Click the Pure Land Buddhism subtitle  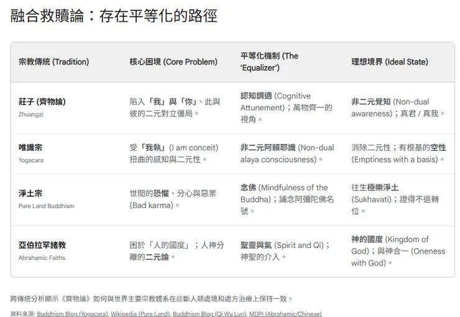tap(47, 206)
